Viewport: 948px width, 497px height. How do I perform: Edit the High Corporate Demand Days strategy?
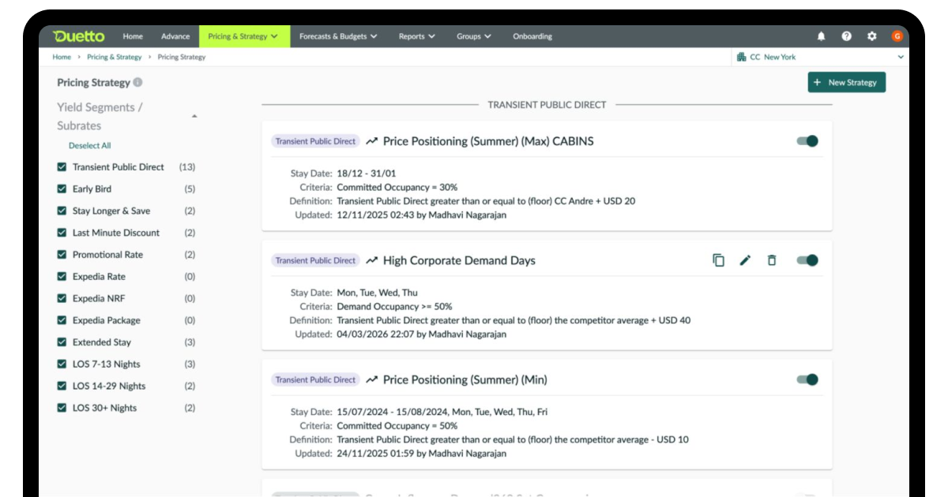pyautogui.click(x=745, y=260)
